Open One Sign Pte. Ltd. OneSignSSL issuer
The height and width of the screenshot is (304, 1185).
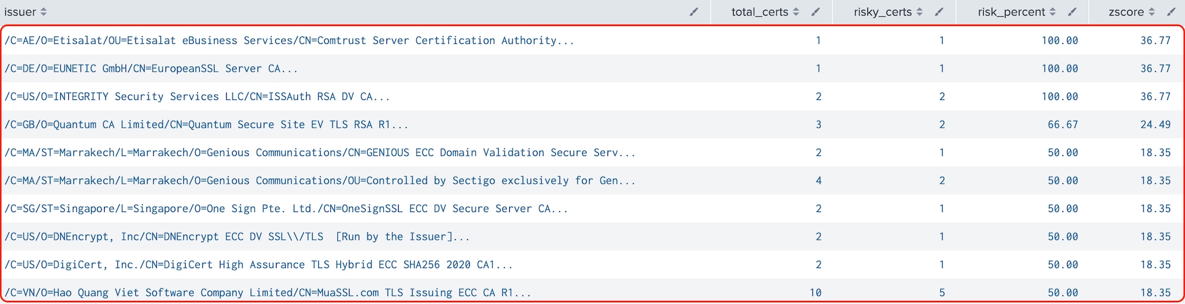tap(286, 209)
